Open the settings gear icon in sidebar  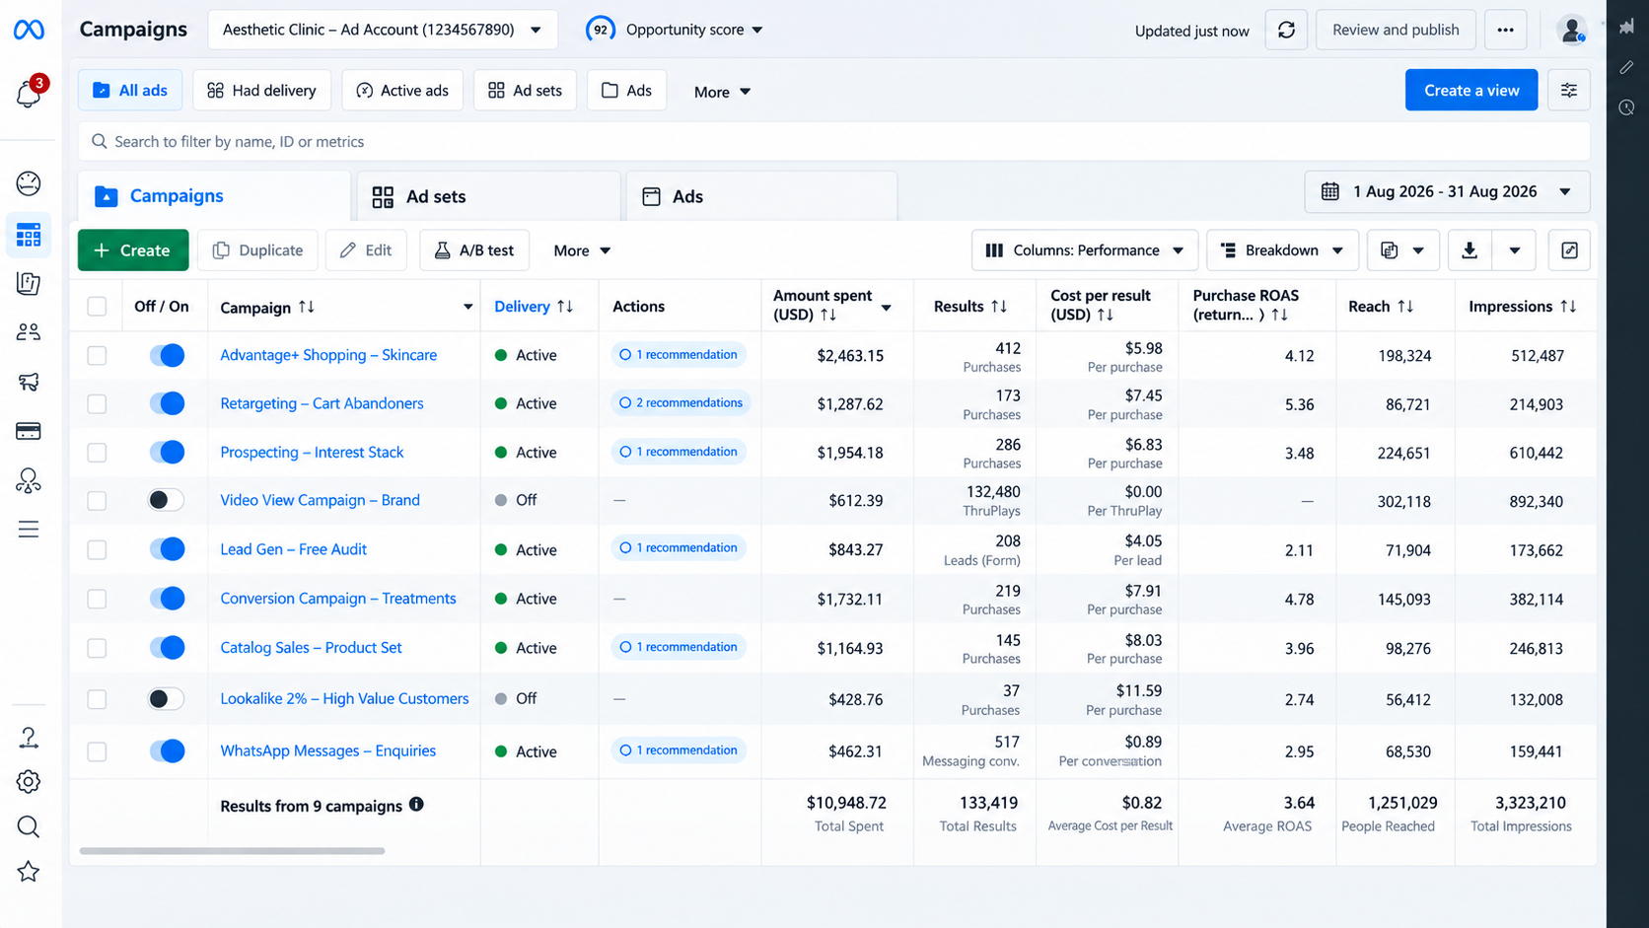[x=29, y=782]
